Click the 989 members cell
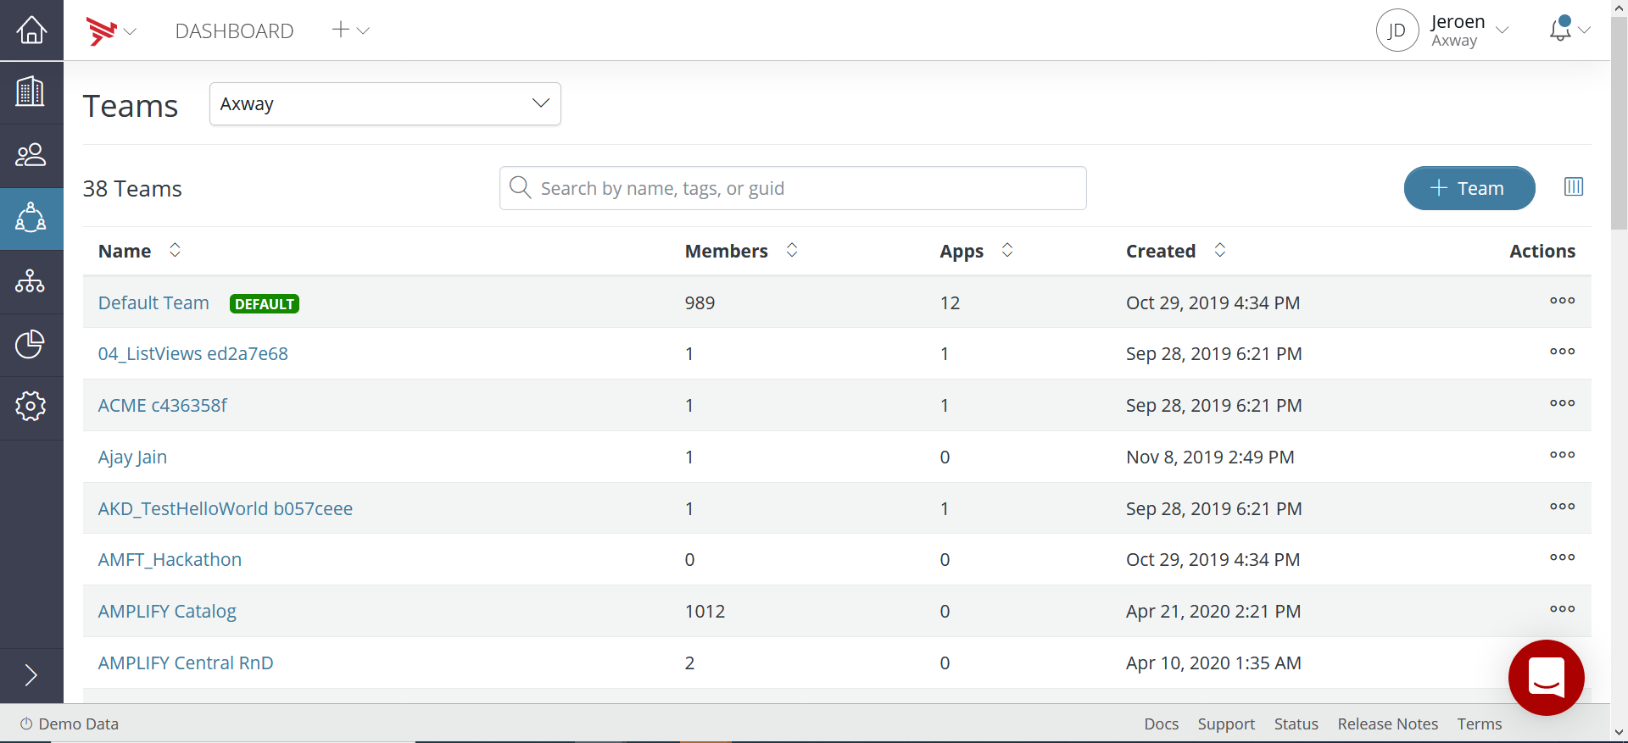This screenshot has width=1628, height=743. (x=700, y=303)
